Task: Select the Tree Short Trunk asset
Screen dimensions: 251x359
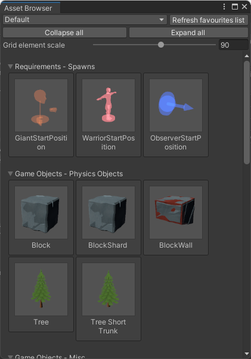Action: coord(109,289)
